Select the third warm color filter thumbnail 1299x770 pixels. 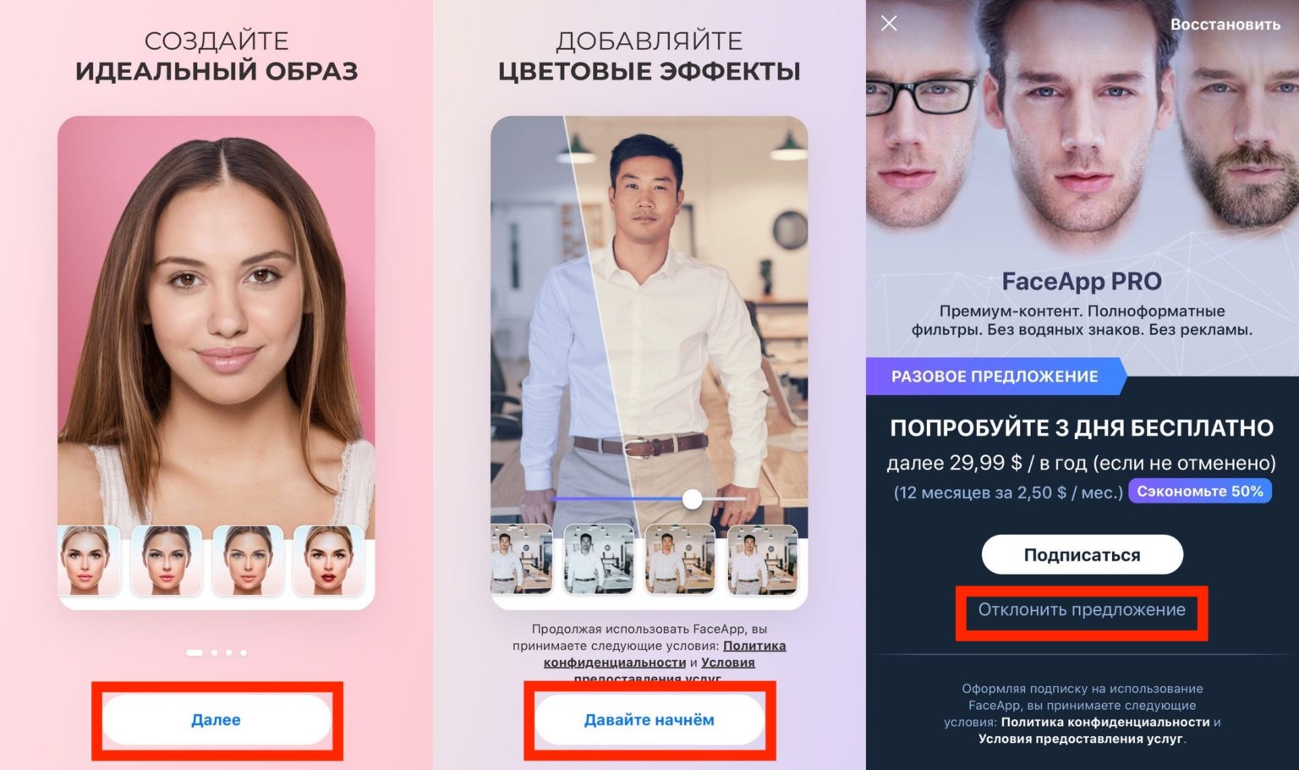[680, 558]
